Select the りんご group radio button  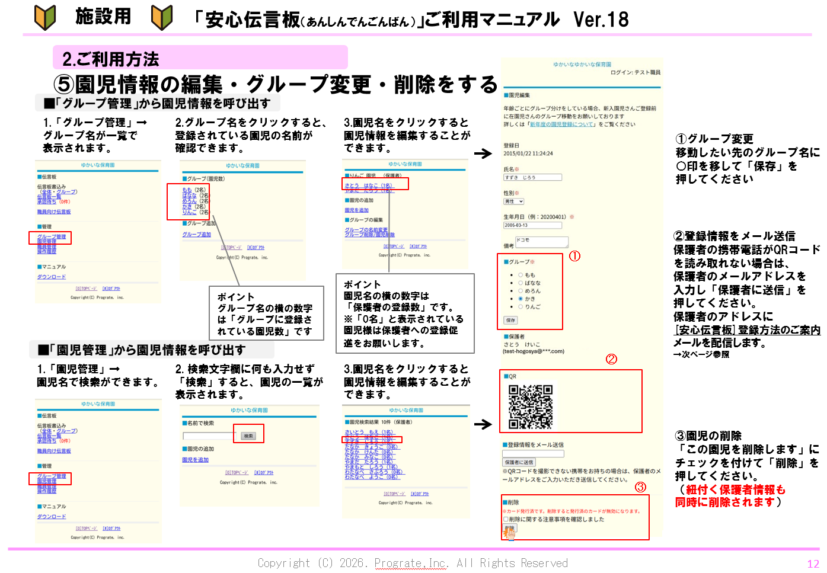click(521, 307)
